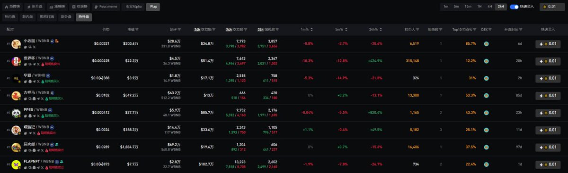Choose the 24H time range
The width and height of the screenshot is (568, 173).
[501, 7]
